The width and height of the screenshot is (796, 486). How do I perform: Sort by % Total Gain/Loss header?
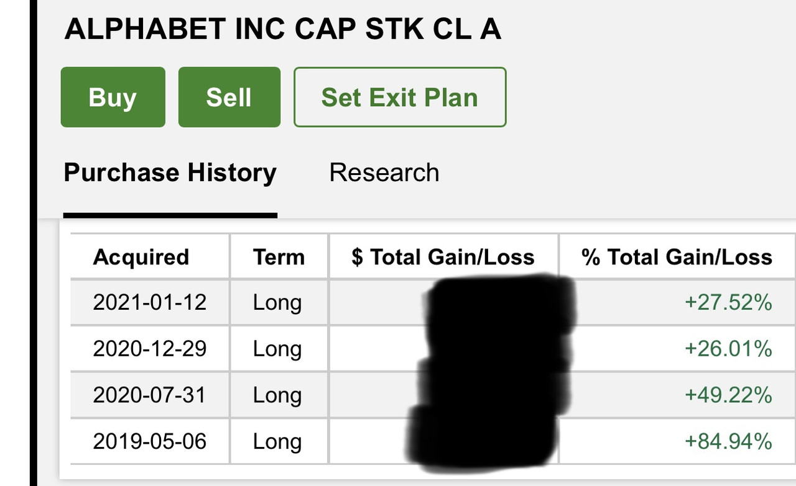[677, 257]
